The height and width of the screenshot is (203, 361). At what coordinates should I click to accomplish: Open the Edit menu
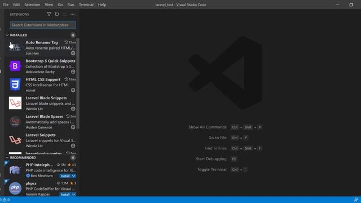(16, 5)
